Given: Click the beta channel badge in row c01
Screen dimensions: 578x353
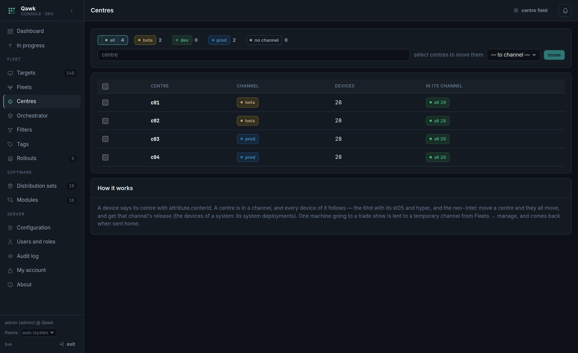Looking at the screenshot, I should click(248, 102).
